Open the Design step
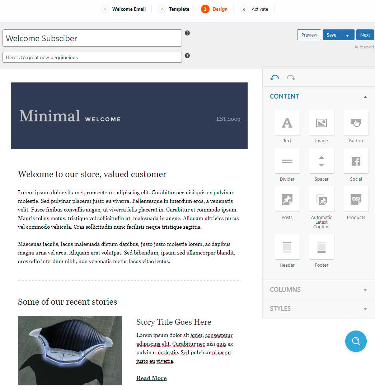Screen dimensions: 375x390 click(x=214, y=9)
